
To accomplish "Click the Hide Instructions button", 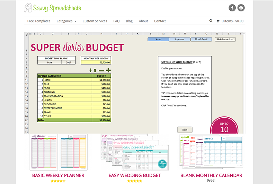I will 225,39.
